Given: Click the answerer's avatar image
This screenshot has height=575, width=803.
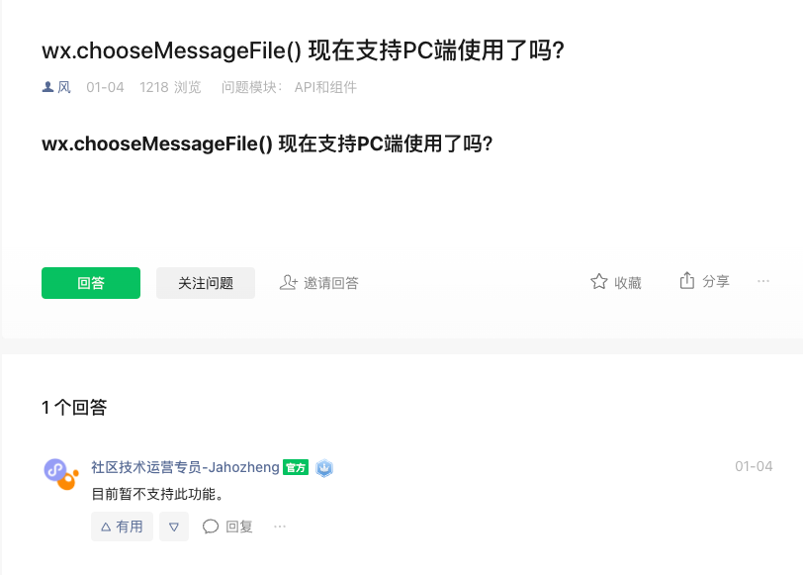Looking at the screenshot, I should point(61,474).
